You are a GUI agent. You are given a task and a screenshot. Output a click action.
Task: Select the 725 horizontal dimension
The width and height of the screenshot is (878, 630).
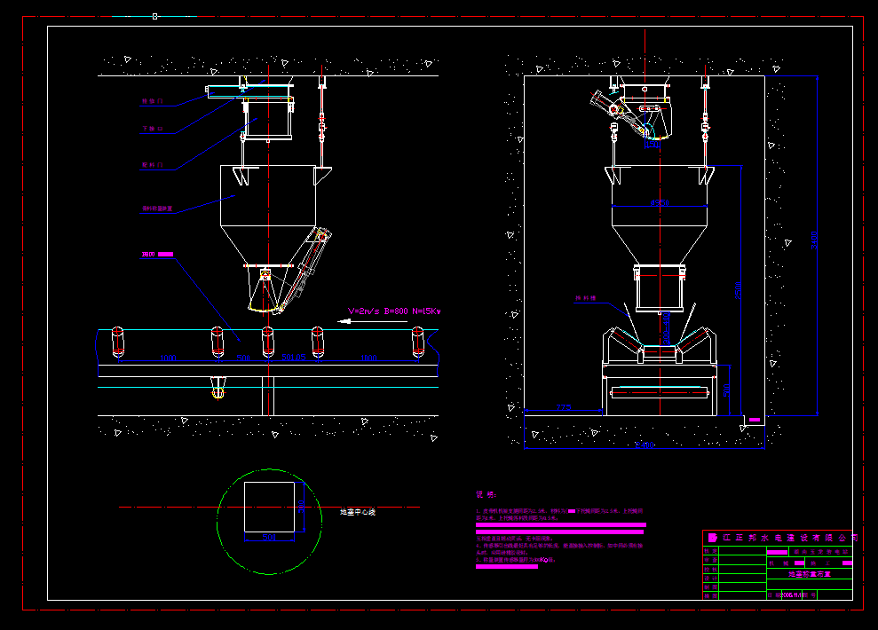[x=565, y=407]
